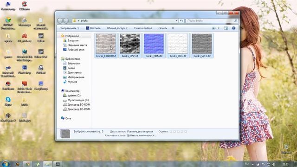Select the blue bricks_NRM.tif thumbnail
The image size is (297, 167).
click(154, 44)
